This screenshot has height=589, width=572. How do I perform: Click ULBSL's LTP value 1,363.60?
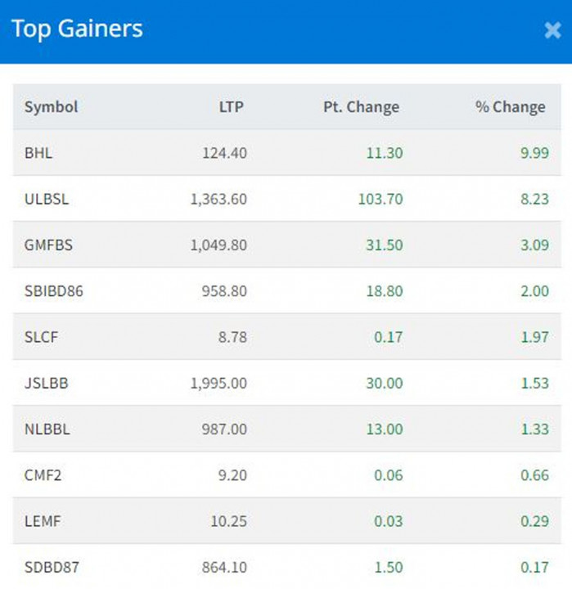[x=218, y=199]
